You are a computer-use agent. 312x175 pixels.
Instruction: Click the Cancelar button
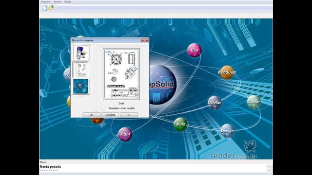coord(110,115)
